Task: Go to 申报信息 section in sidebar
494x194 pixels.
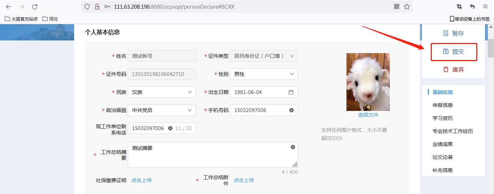Action: pyautogui.click(x=443, y=105)
